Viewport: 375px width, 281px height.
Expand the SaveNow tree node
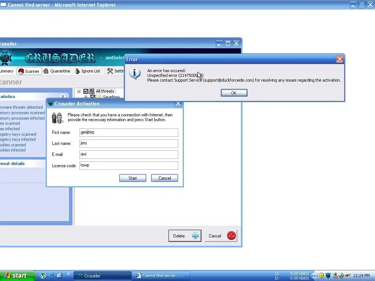click(x=86, y=97)
